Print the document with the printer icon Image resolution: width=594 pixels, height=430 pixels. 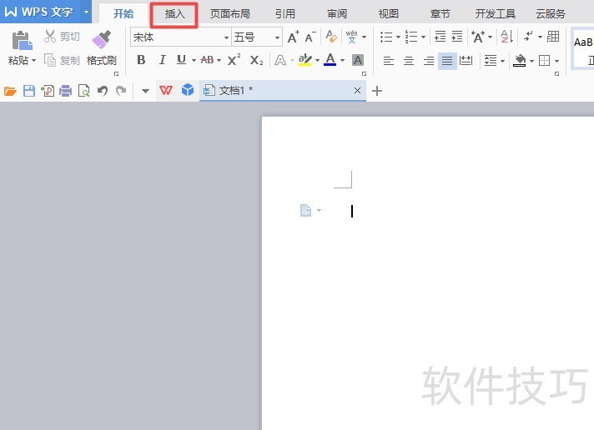[x=66, y=91]
